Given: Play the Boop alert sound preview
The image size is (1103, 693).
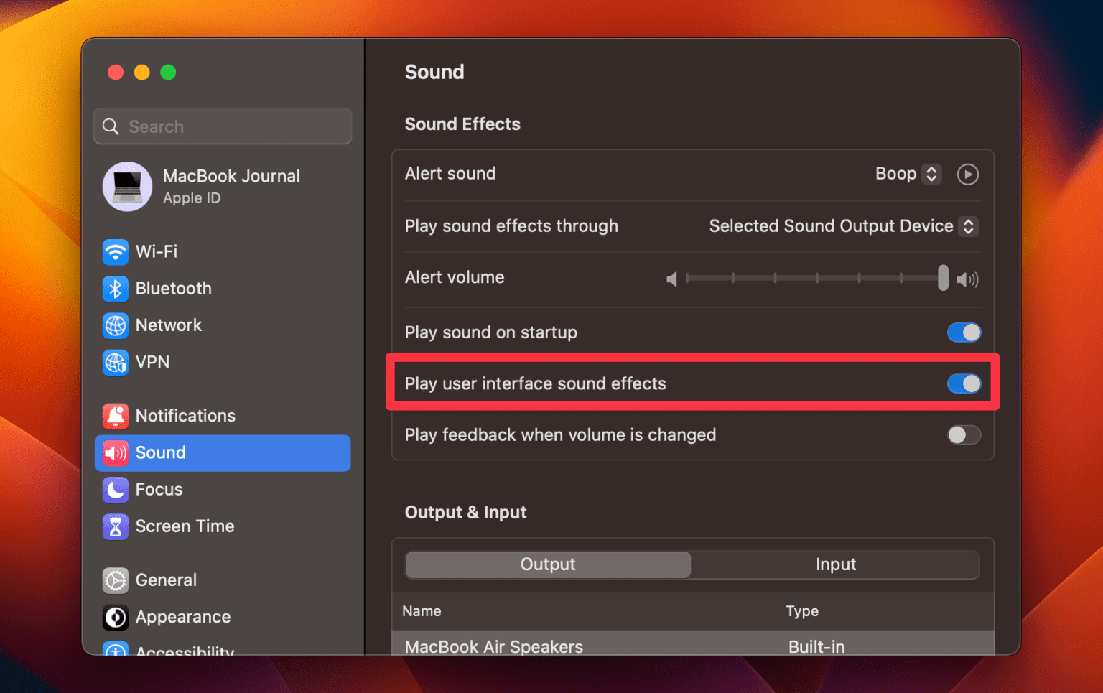Looking at the screenshot, I should [x=967, y=174].
